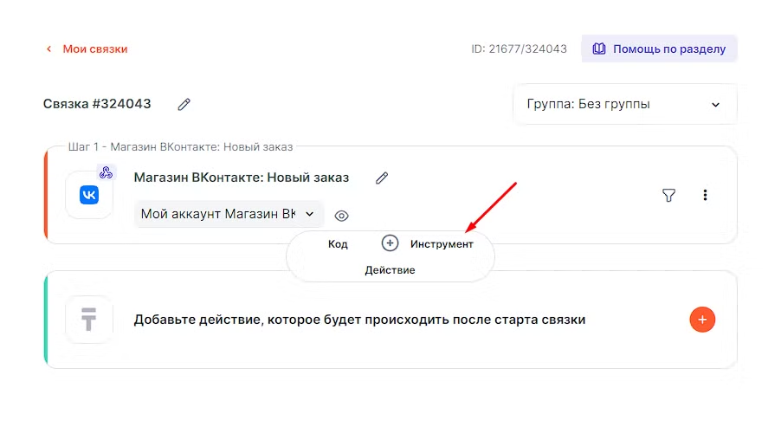This screenshot has height=440, width=781.
Task: Select Код in the insert menu
Action: coord(338,244)
